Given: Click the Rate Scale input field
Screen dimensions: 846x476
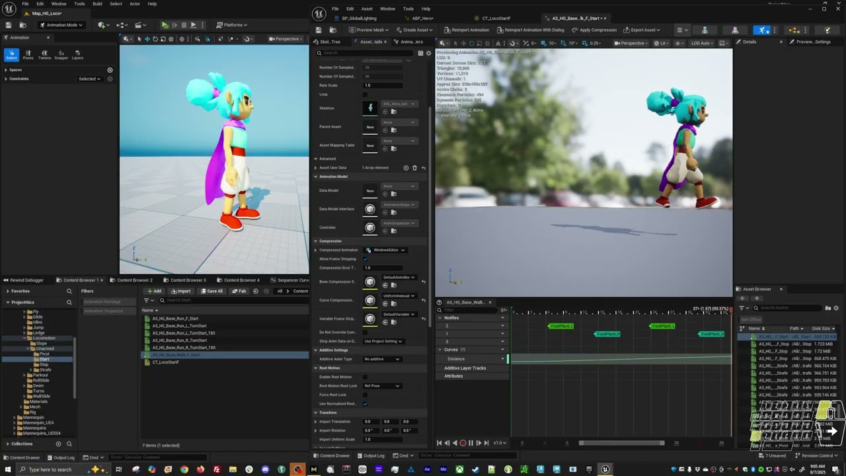Looking at the screenshot, I should tap(383, 85).
